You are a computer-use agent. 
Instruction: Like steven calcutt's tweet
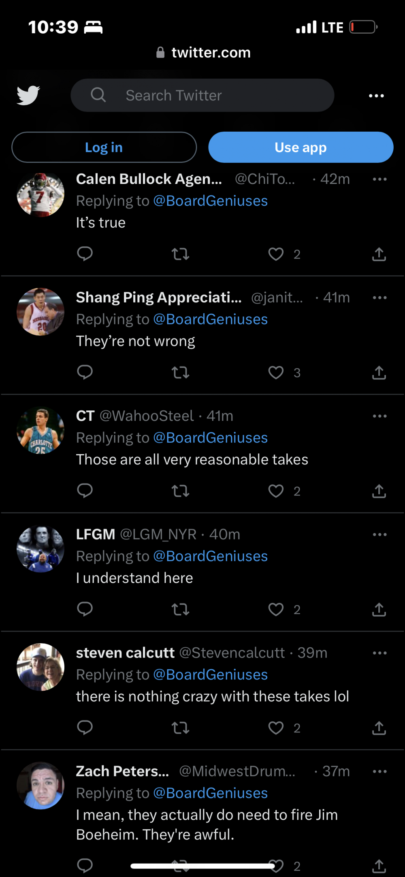point(276,728)
